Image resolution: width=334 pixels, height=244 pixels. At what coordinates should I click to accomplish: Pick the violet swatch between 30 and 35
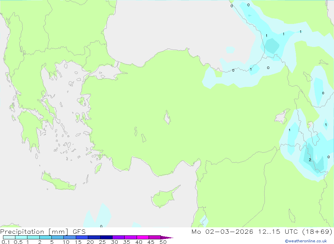coord(119,237)
